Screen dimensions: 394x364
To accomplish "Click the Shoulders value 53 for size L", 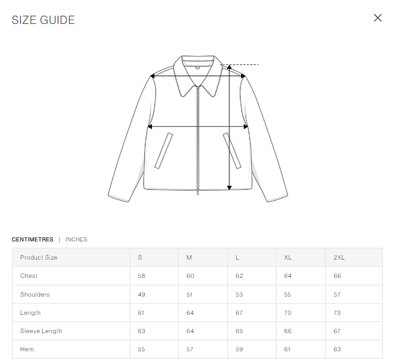I will pos(239,295).
